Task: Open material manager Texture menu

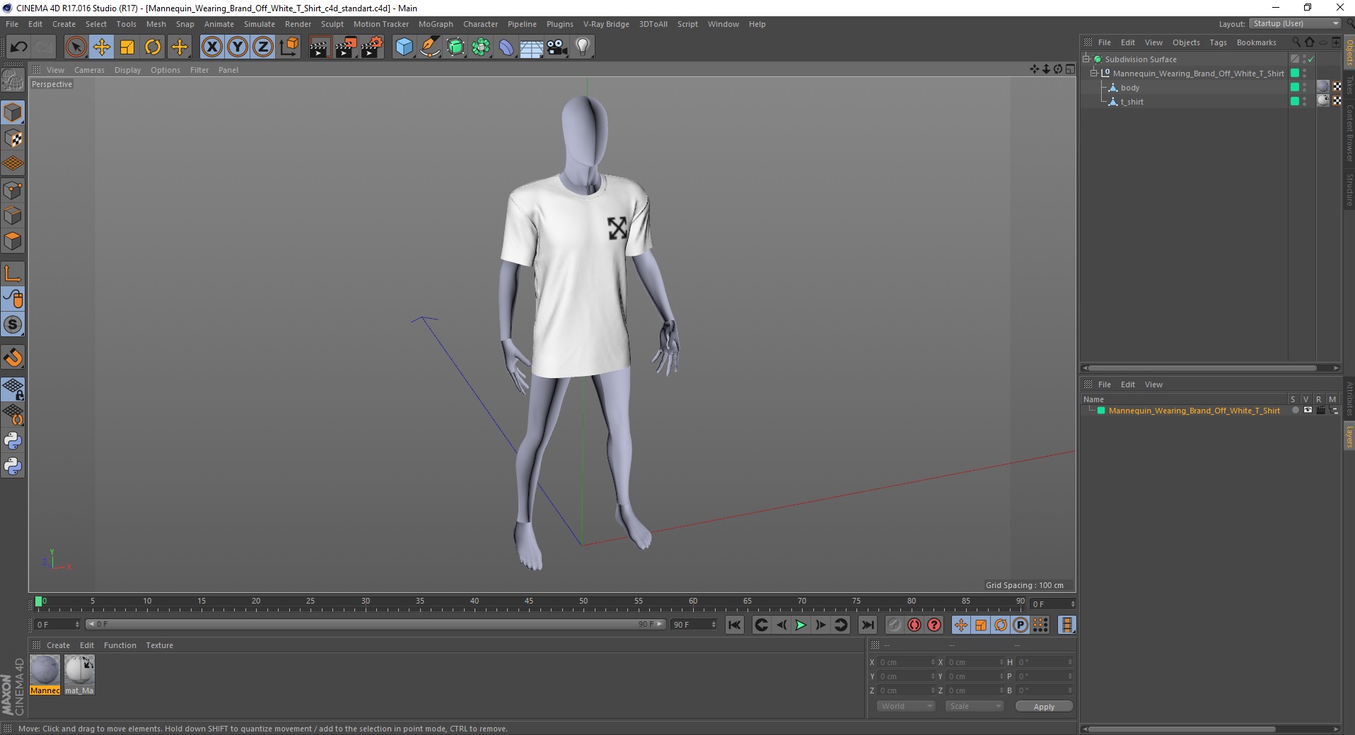Action: 159,645
